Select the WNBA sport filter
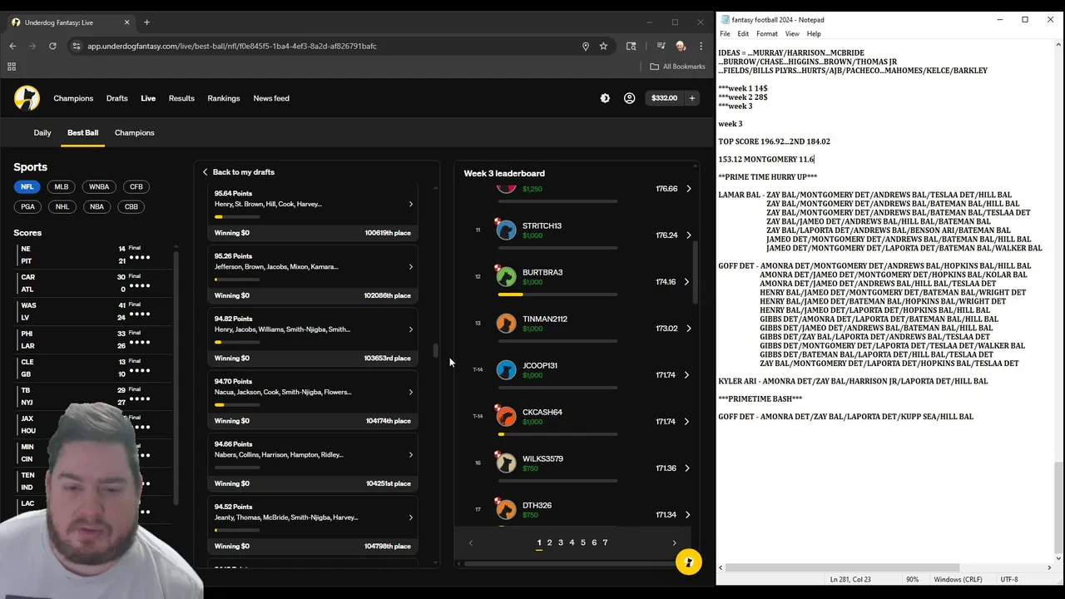The image size is (1065, 599). click(x=98, y=187)
